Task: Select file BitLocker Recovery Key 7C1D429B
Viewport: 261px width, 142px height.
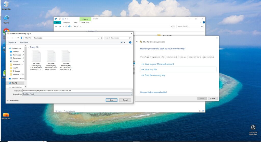Action: pyautogui.click(x=36, y=60)
